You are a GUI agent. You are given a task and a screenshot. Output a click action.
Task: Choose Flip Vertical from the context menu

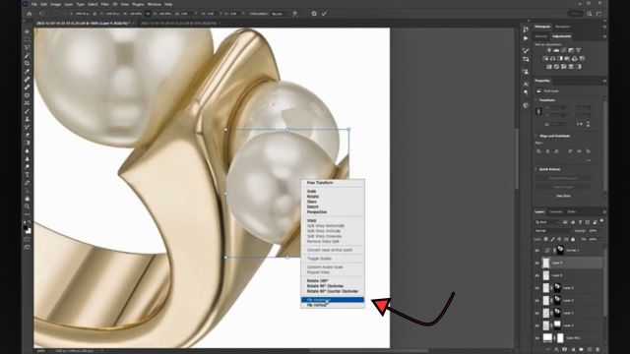tap(333, 305)
